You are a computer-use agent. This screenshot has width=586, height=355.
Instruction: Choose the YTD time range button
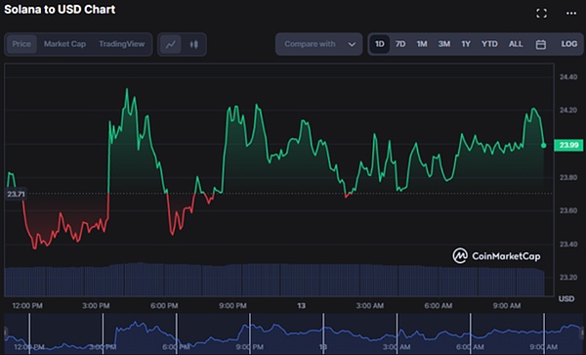click(489, 44)
